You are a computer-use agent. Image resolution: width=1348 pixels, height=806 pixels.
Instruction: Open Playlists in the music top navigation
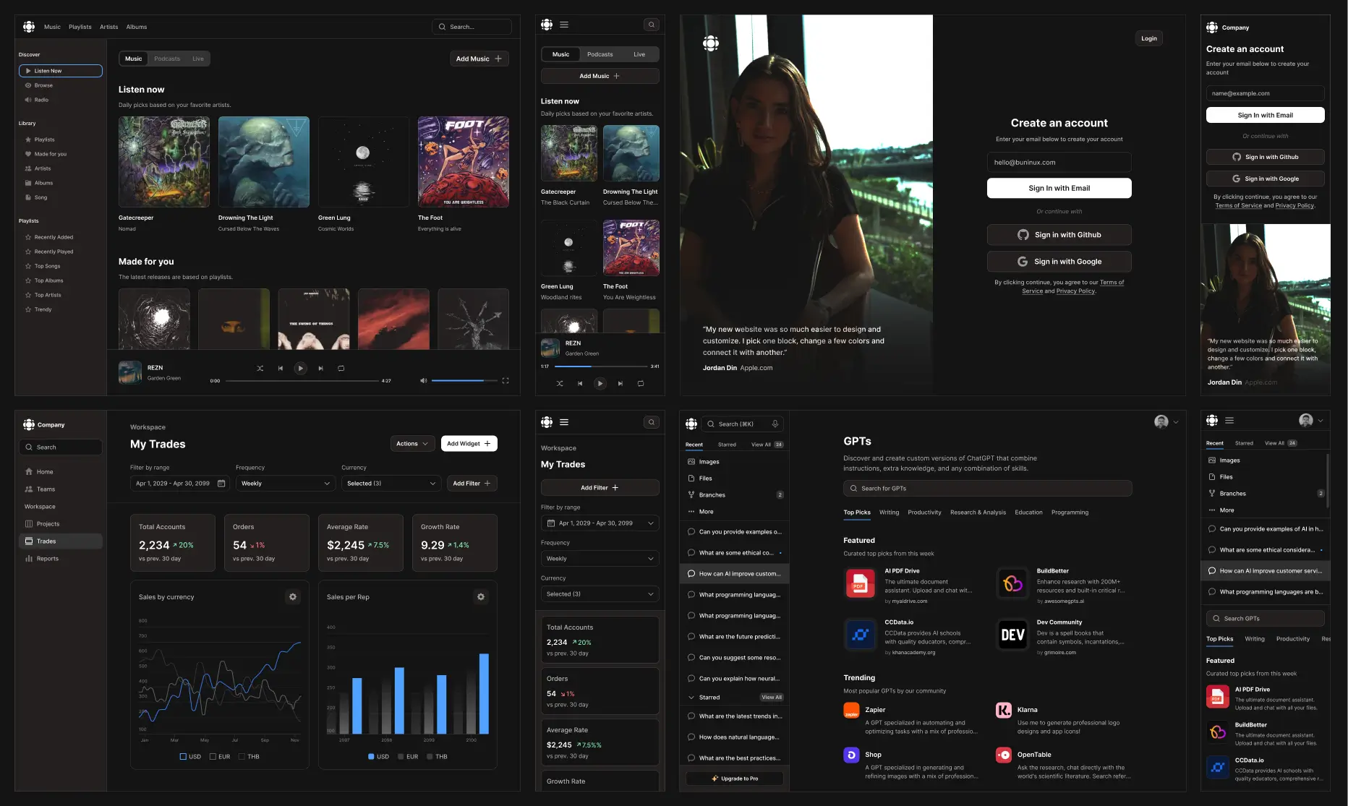tap(80, 27)
